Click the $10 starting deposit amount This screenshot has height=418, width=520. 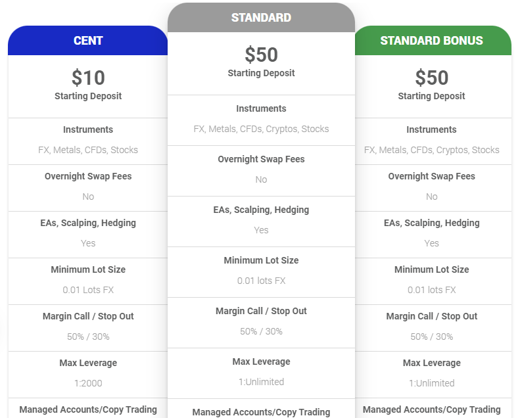click(x=88, y=78)
